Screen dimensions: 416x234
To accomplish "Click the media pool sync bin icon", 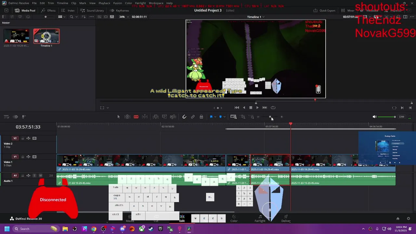I will (x=12, y=17).
